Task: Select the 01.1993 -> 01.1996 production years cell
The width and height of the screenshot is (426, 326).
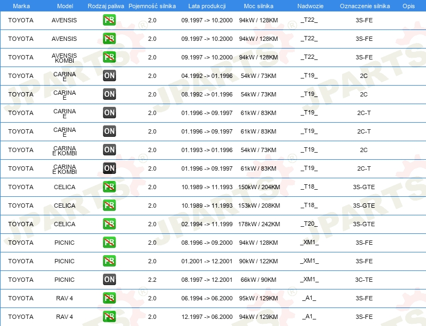Action: [x=207, y=150]
